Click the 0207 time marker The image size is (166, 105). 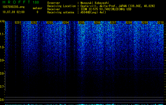point(113,23)
